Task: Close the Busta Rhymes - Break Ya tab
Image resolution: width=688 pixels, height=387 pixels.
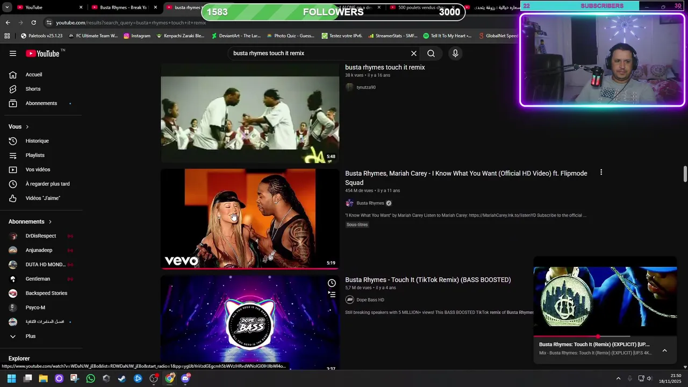Action: 156,8
